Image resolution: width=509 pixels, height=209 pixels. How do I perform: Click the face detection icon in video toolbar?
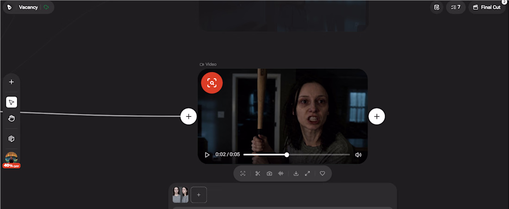(x=243, y=173)
